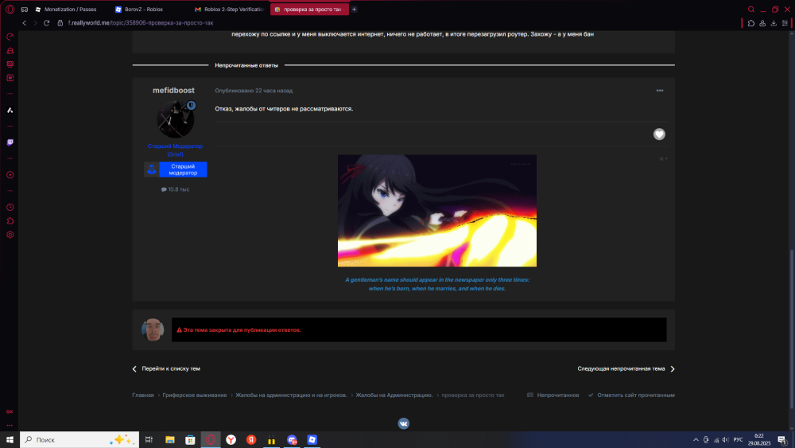Reload the page with refresh icon

[46, 23]
